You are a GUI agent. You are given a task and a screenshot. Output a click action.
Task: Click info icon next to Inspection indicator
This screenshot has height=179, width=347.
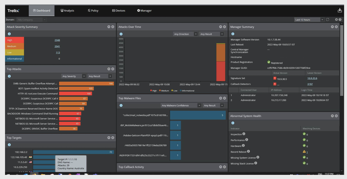244,134
